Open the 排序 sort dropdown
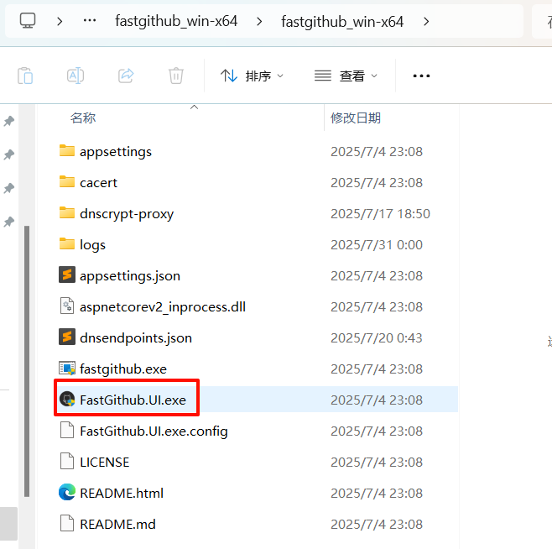Screen dimensions: 552x549 pos(252,76)
